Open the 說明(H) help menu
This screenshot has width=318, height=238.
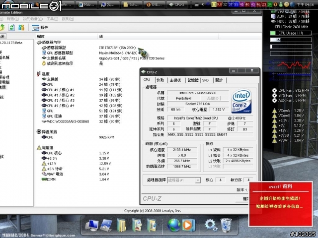(x=68, y=19)
